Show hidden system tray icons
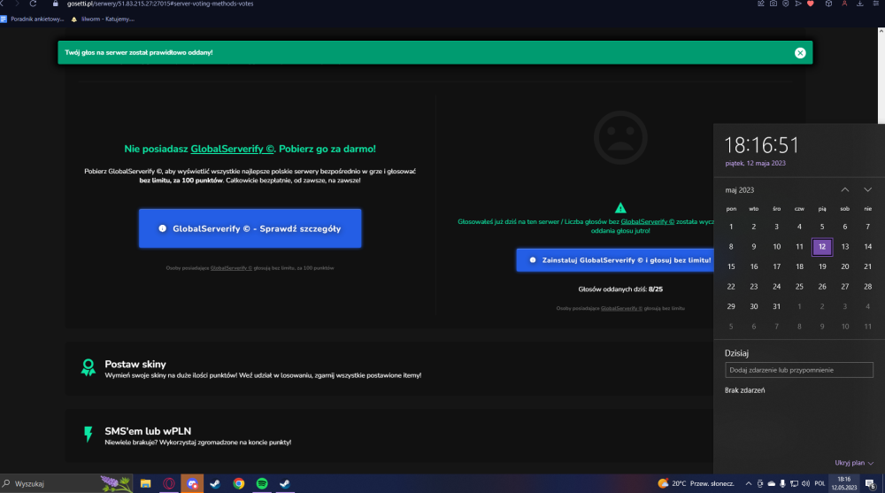This screenshot has height=493, width=885. [749, 483]
